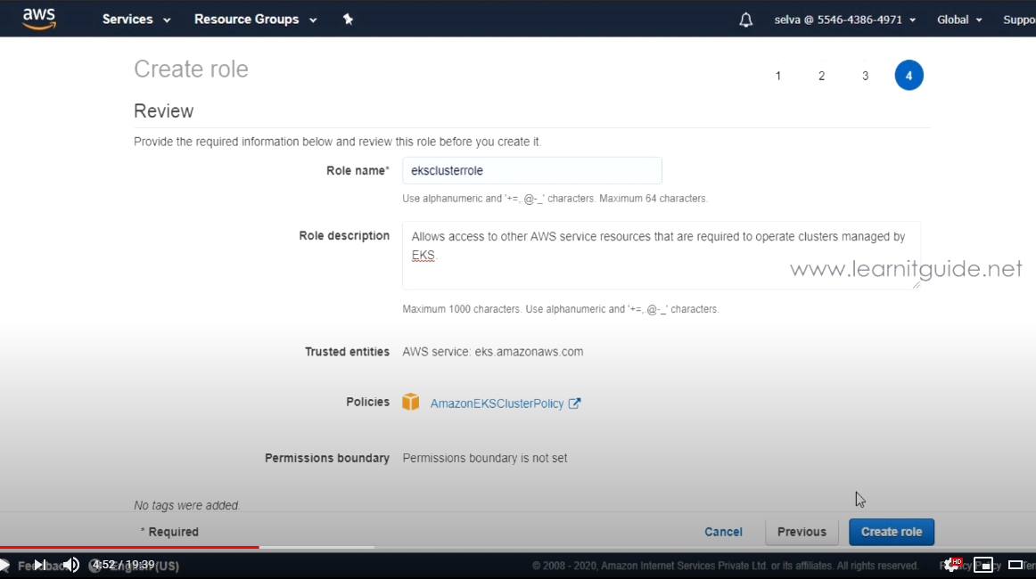Click 'AWS service: eks.amazonaws.com' text
Image resolution: width=1036 pixels, height=579 pixels.
pos(493,352)
